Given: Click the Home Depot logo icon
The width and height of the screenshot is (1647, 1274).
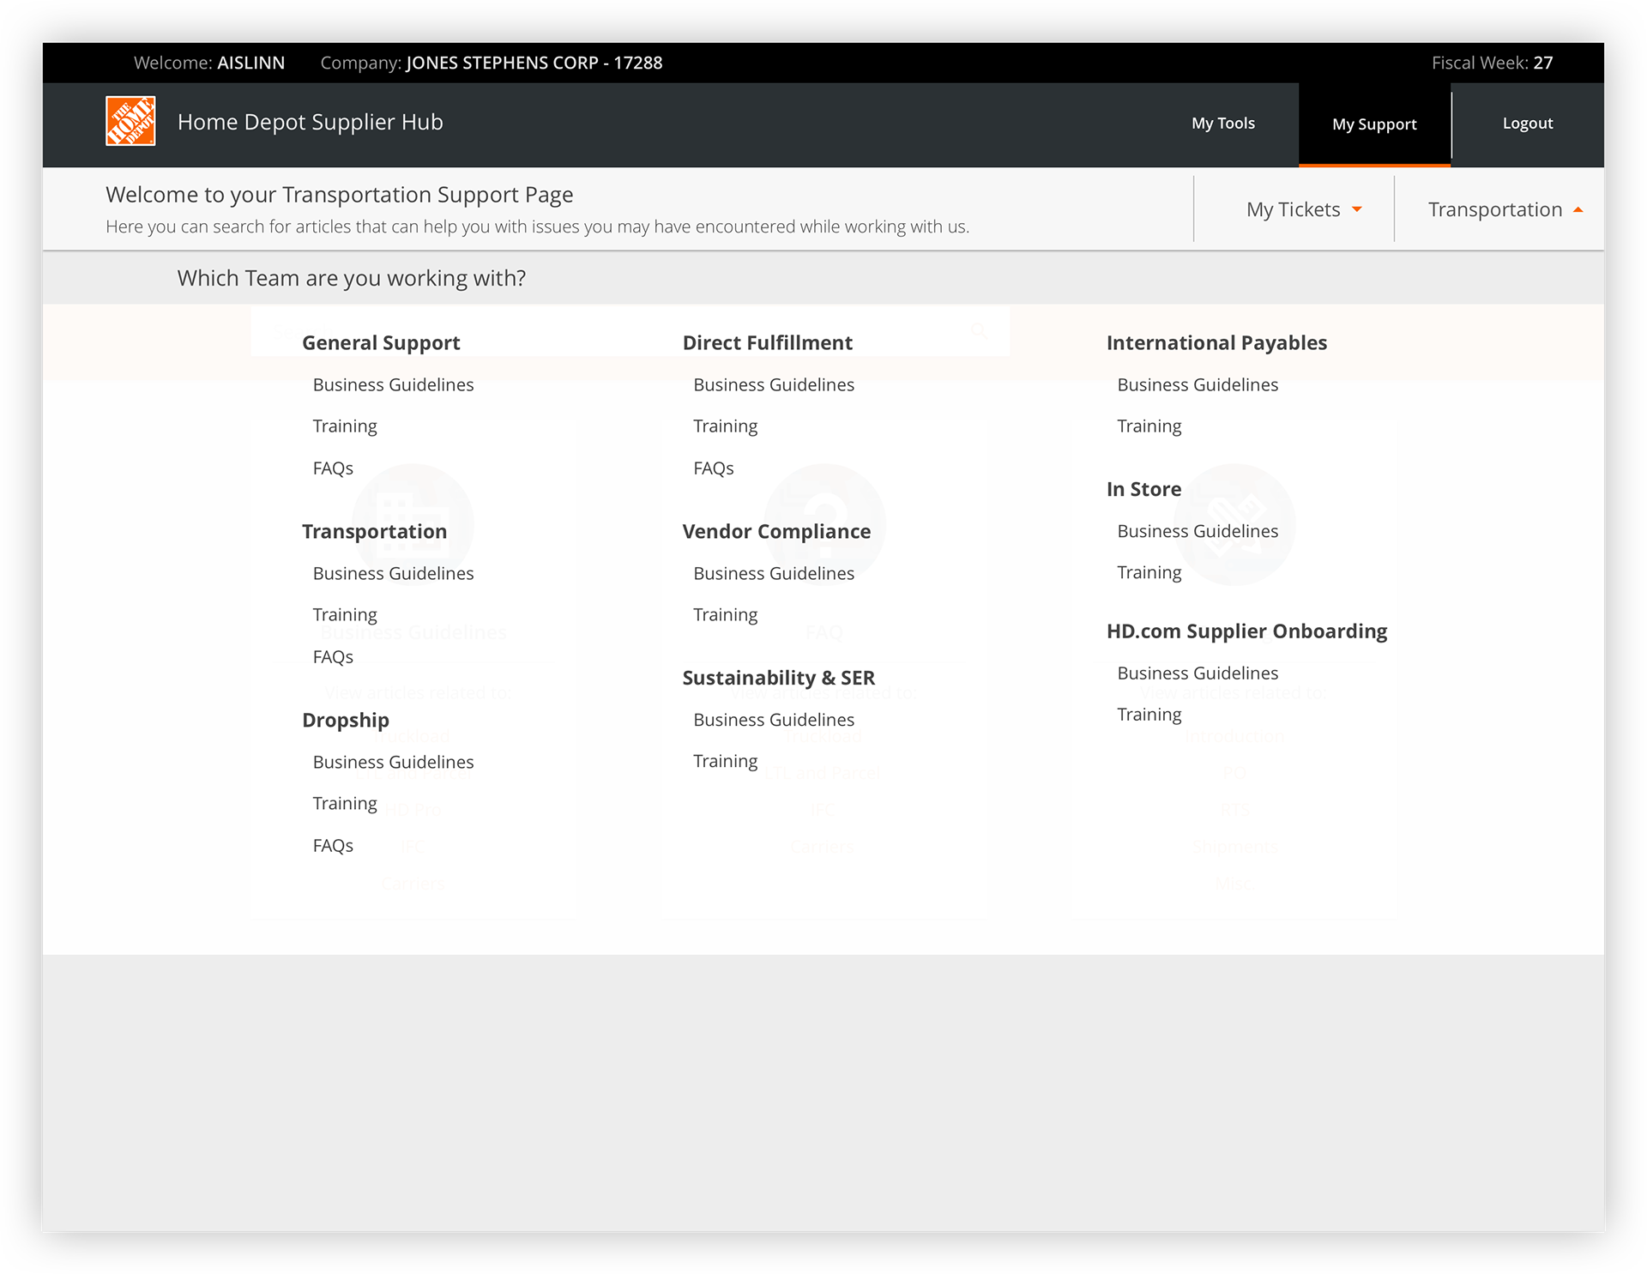Looking at the screenshot, I should click(x=130, y=121).
